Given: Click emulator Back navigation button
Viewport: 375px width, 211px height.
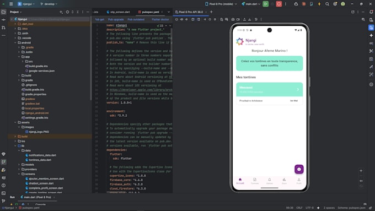Looking at the screenshot, I should click(205, 19).
